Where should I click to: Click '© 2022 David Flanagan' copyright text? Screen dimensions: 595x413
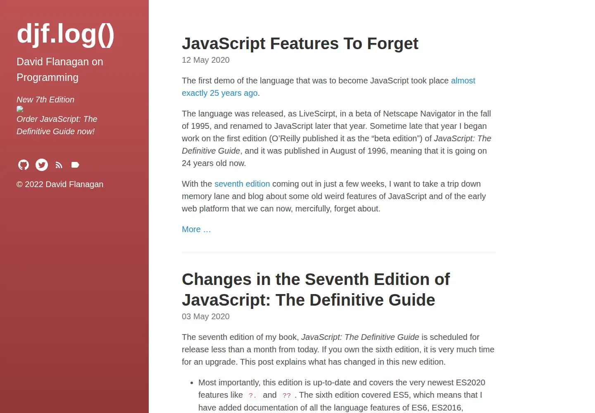coord(60,184)
